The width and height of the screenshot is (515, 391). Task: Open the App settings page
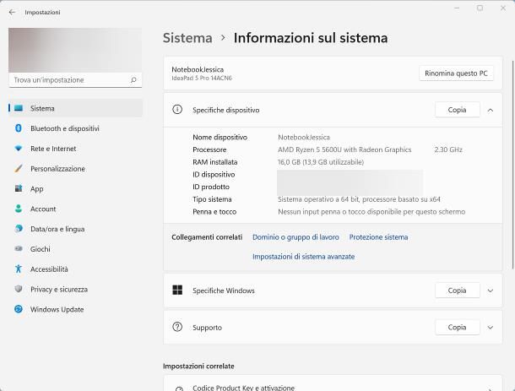(x=75, y=188)
